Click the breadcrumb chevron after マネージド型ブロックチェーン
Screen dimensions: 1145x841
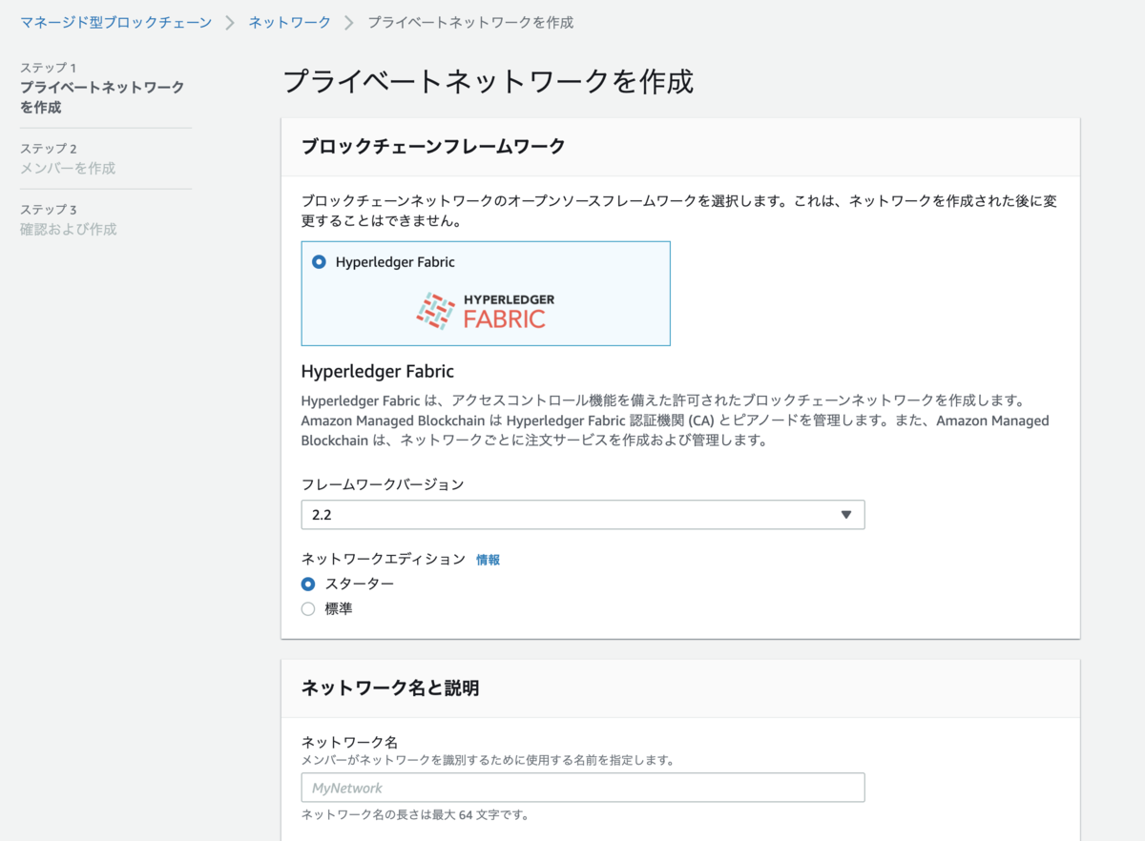[x=230, y=22]
